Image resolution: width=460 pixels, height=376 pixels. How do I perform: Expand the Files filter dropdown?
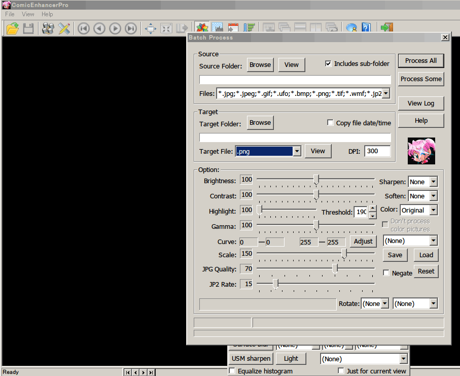(386, 94)
